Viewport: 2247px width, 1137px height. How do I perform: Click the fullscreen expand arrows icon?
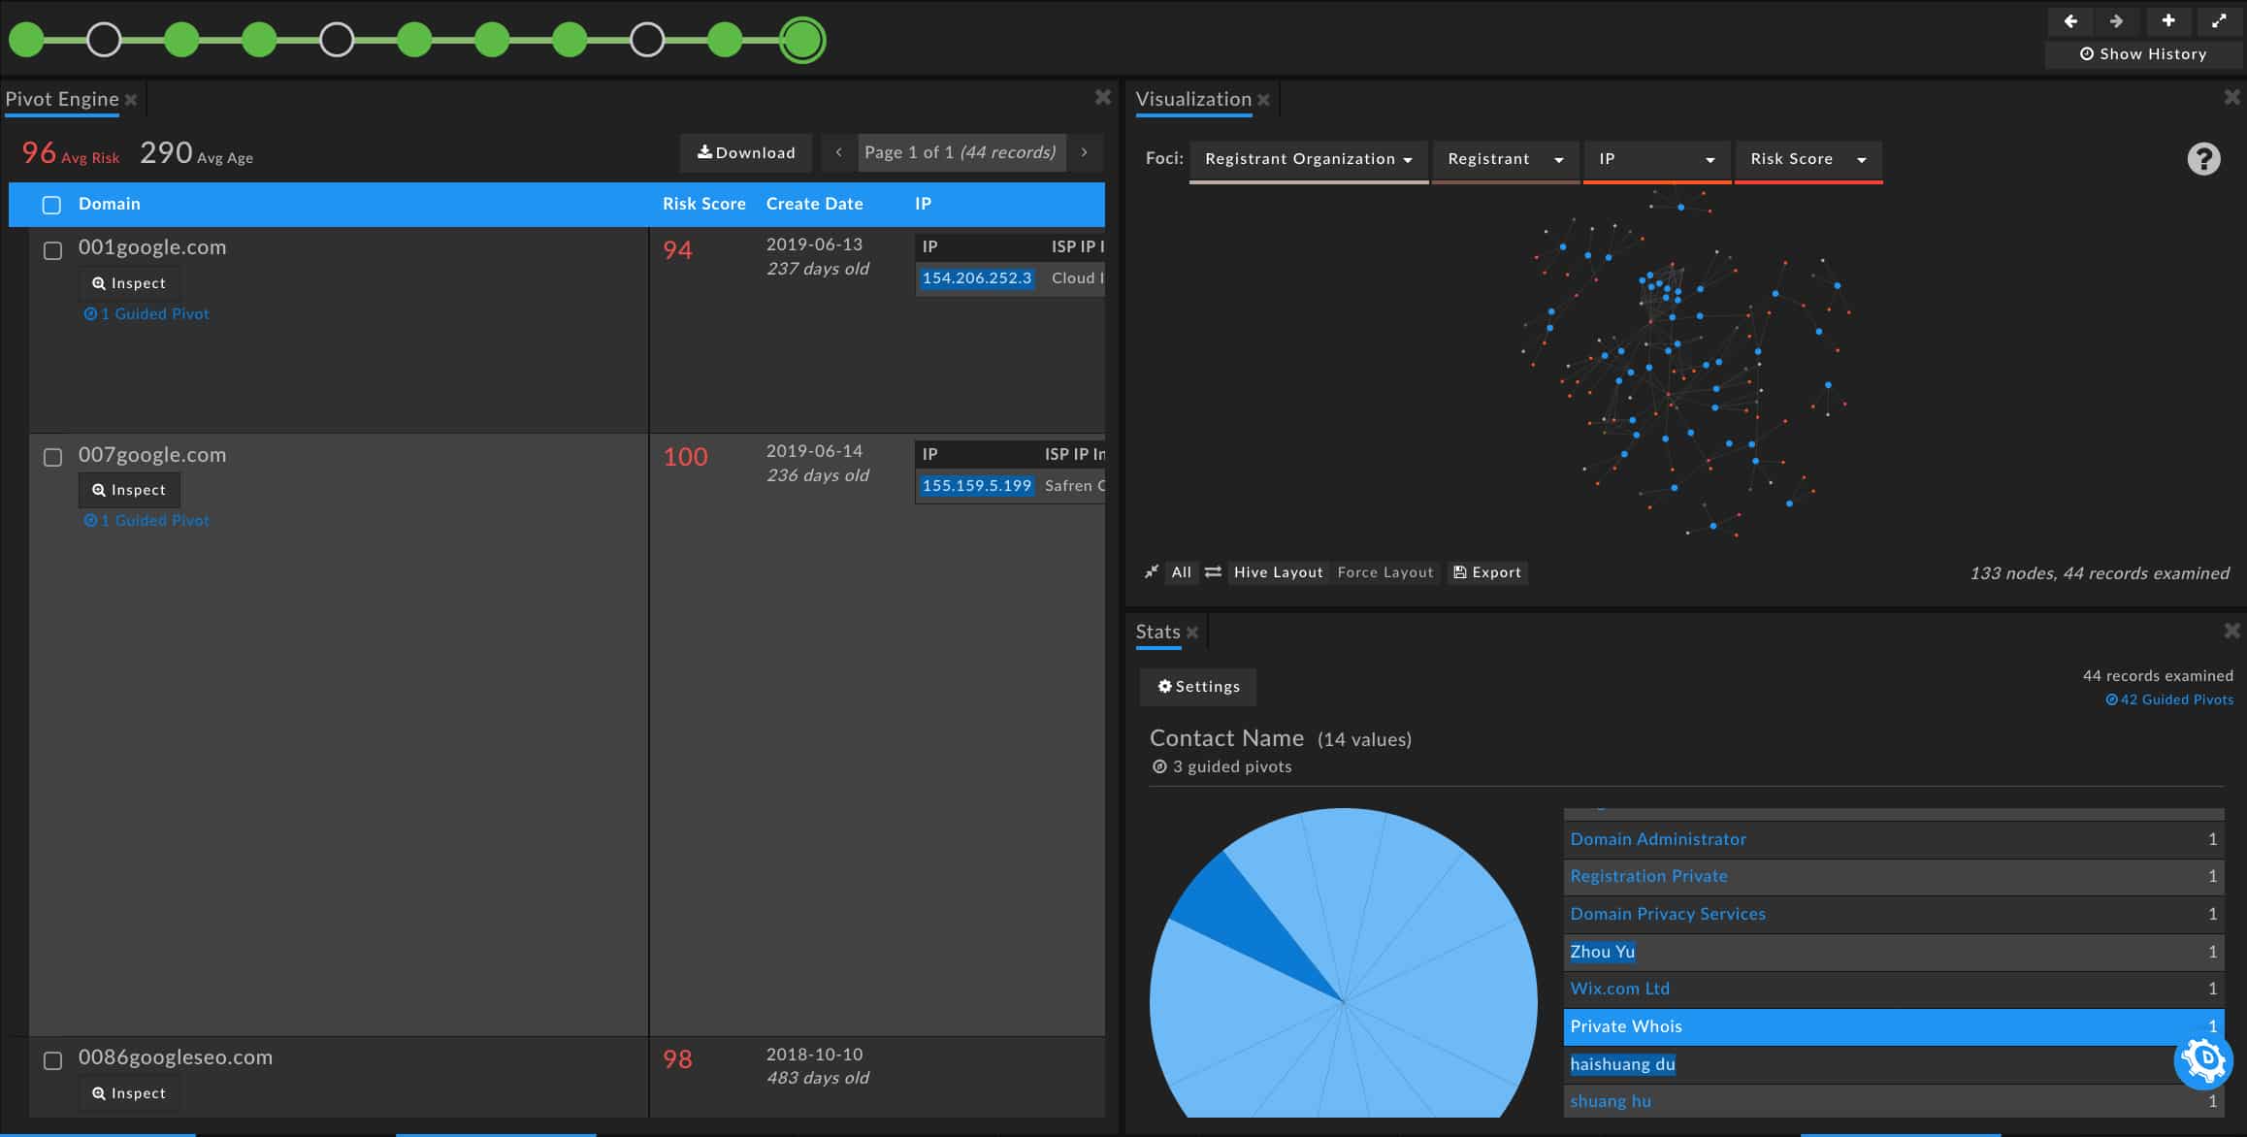click(2218, 20)
